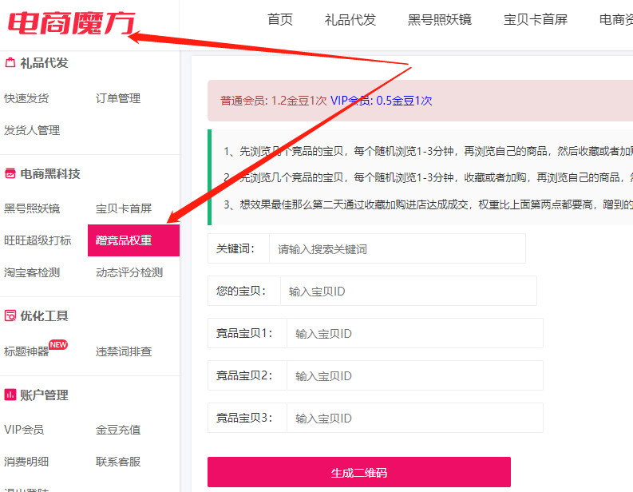Click the 竞品宝贝2: field label
The height and width of the screenshot is (492, 633).
coord(244,375)
